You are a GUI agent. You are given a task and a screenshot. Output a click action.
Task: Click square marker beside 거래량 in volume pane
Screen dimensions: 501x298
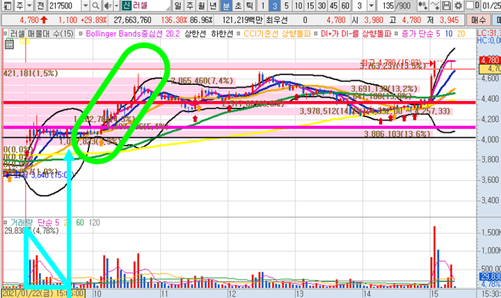6,222
